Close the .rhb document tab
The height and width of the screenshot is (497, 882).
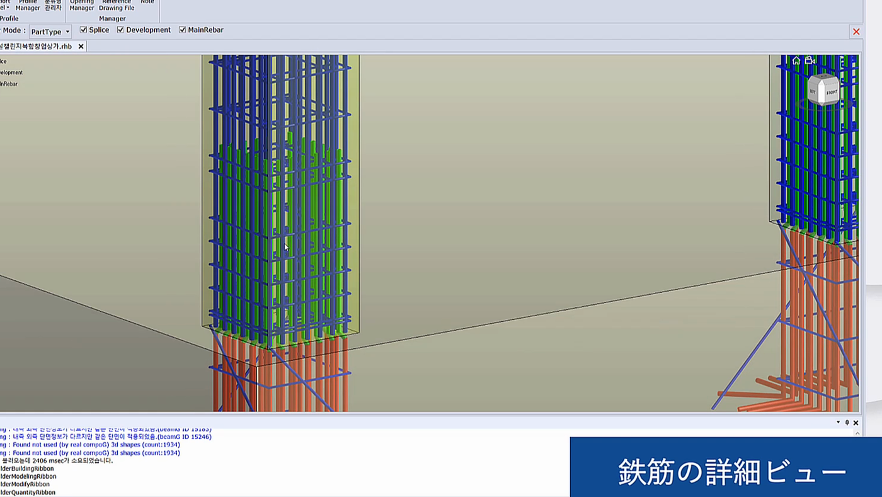[81, 47]
